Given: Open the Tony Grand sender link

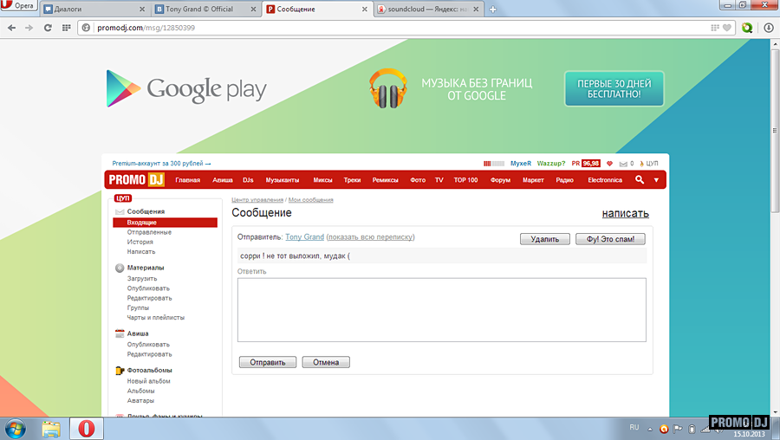Looking at the screenshot, I should (x=304, y=236).
